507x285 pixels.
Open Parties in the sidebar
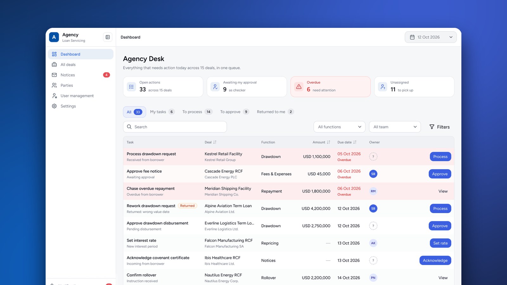(x=81, y=85)
